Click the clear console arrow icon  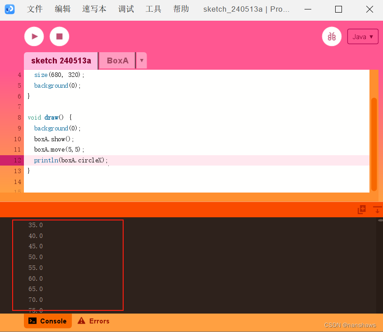377,210
